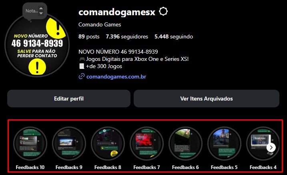
Task: Open the profile picture with the new number
Action: (37, 45)
